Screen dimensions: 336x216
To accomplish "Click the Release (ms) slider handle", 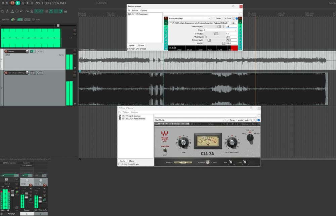I will pyautogui.click(x=209, y=40).
